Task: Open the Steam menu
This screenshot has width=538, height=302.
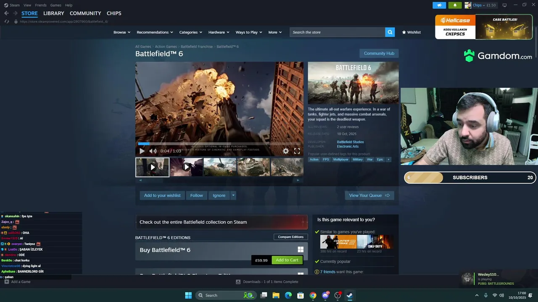Action: (12, 5)
